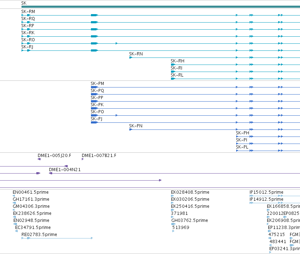Viewport: 300px width, 254px height.
Task: Click the large exon block of SK-RM
Action: (94, 15)
